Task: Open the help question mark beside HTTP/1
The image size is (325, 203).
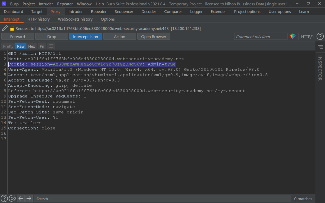Action: tap(320, 37)
